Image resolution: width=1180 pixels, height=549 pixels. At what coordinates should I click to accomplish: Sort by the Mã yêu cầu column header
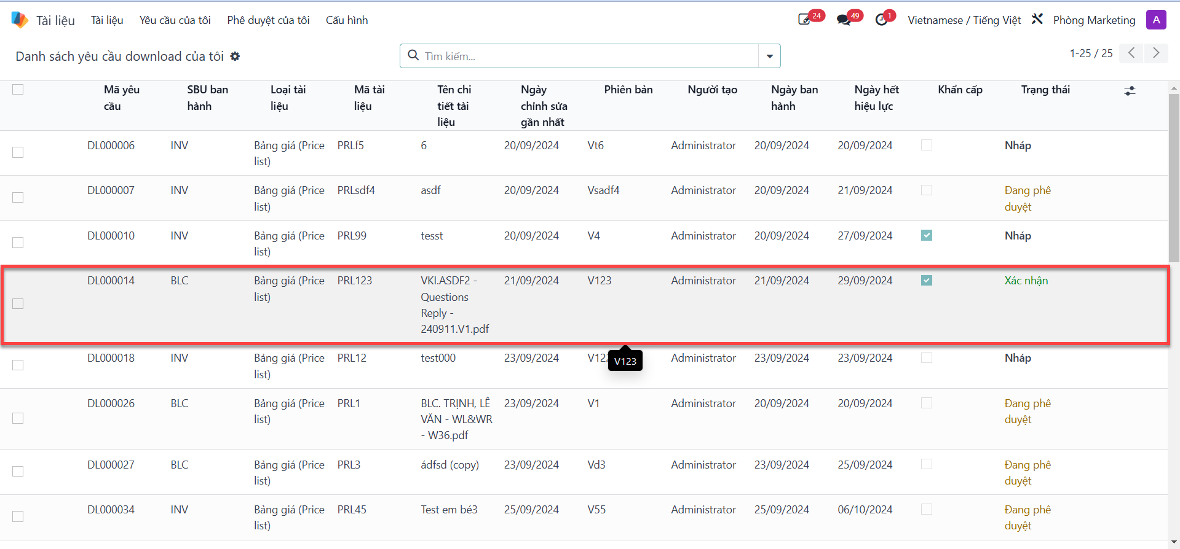click(122, 98)
